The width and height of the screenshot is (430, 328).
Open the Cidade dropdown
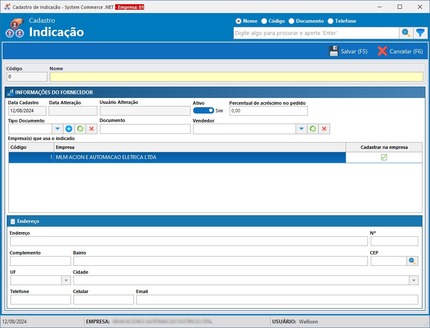pos(414,280)
